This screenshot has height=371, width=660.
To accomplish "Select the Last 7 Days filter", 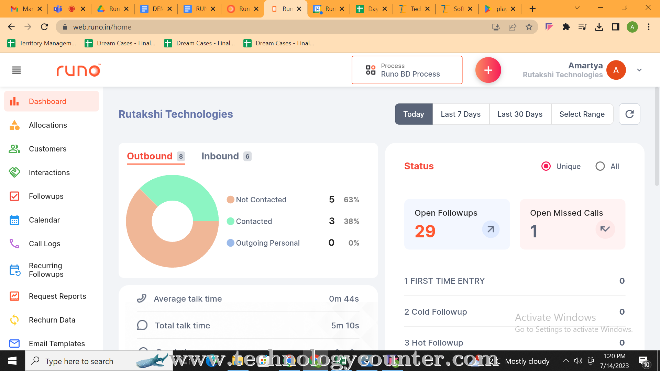I will point(461,114).
